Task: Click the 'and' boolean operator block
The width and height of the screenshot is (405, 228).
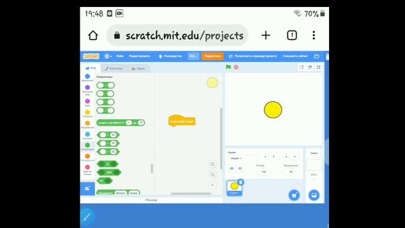Action: [108, 164]
